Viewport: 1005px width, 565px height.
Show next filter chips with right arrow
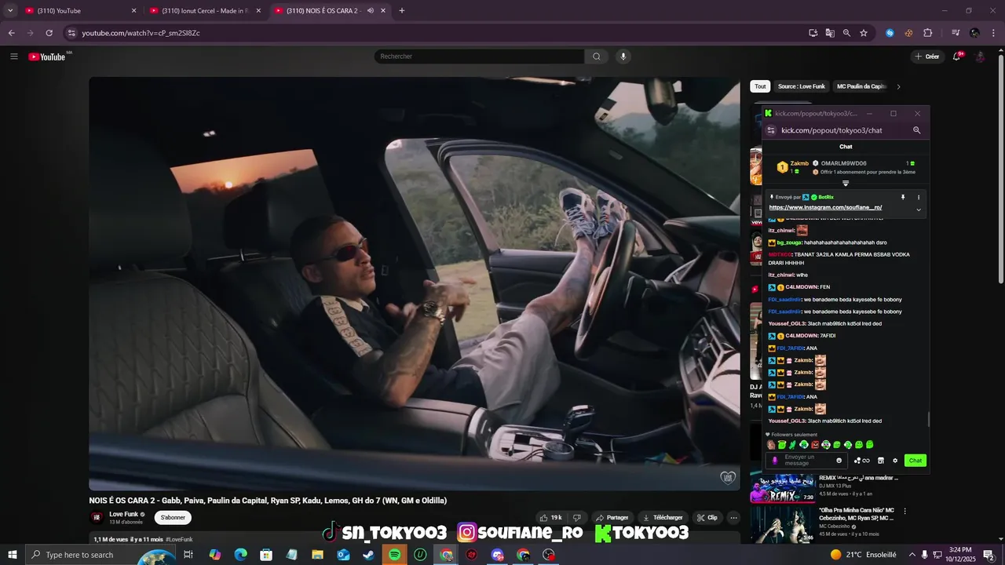(x=898, y=86)
